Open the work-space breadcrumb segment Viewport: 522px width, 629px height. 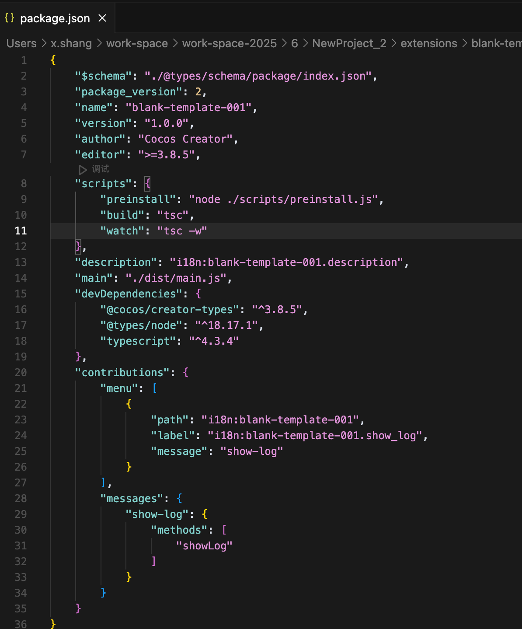(x=137, y=43)
